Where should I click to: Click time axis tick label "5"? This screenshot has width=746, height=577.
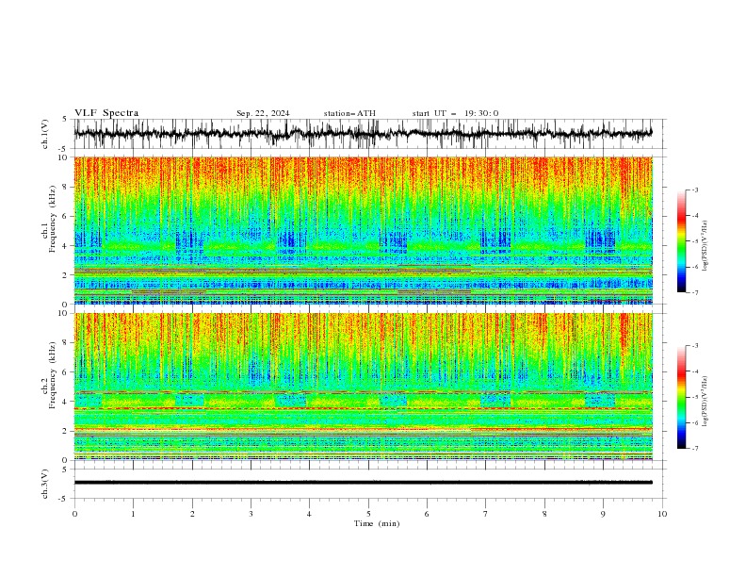tap(368, 514)
